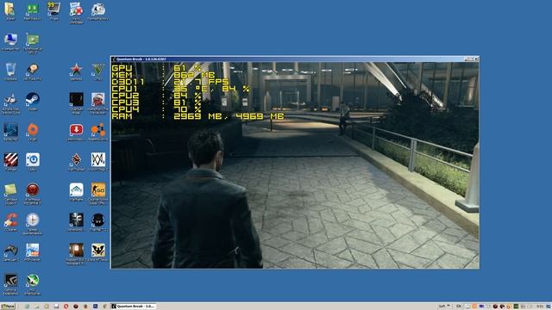The width and height of the screenshot is (552, 310).
Task: Click the game viewport showing the character
Action: [295, 165]
